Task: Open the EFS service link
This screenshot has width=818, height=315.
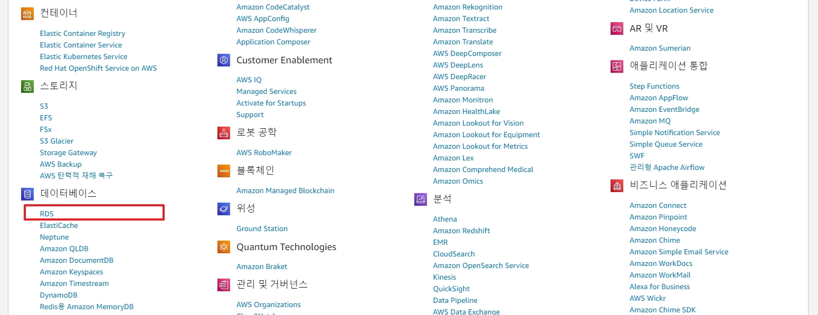Action: (46, 118)
